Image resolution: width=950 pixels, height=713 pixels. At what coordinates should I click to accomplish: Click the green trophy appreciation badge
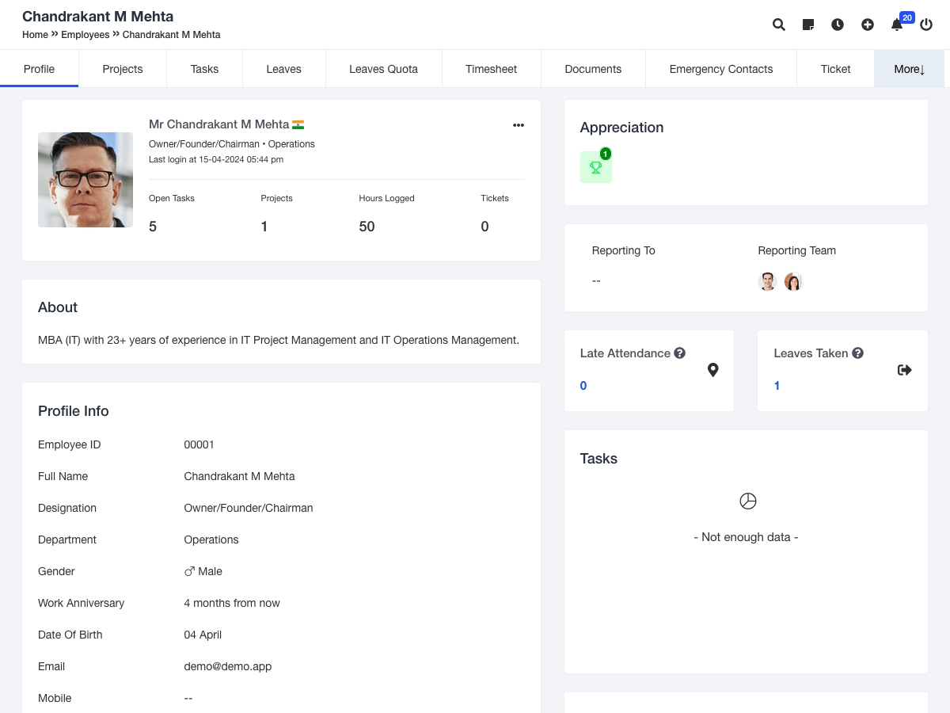pyautogui.click(x=595, y=167)
